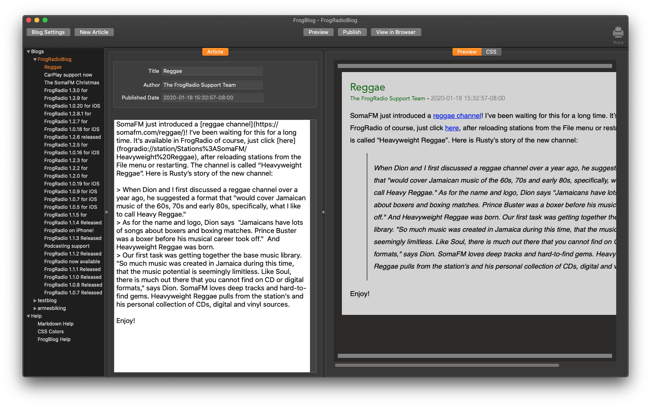Publish the blog
Viewport: 651px width, 407px height.
coord(352,32)
